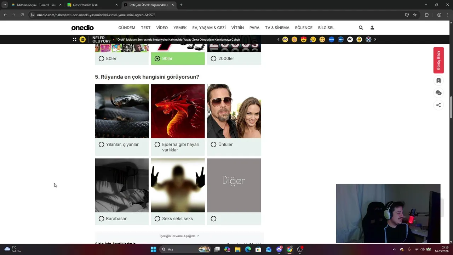Open the PARA link

click(254, 28)
